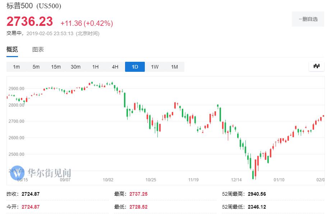
Task: Switch to the 图表 chart tab
Action: coord(38,50)
